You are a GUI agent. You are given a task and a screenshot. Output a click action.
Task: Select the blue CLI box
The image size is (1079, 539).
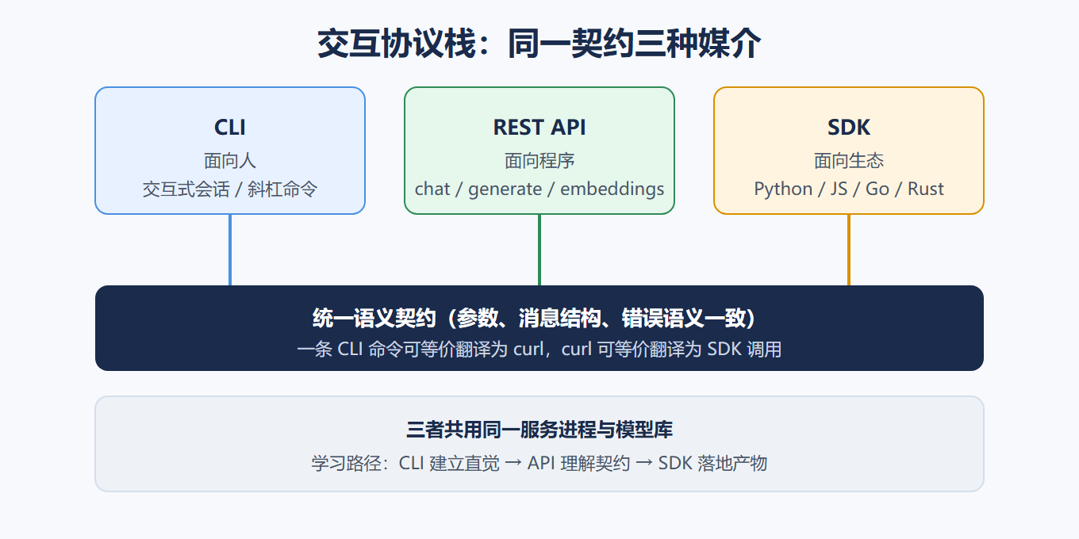pos(230,151)
